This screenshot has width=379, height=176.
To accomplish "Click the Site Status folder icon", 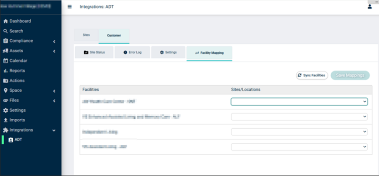I will (86, 52).
